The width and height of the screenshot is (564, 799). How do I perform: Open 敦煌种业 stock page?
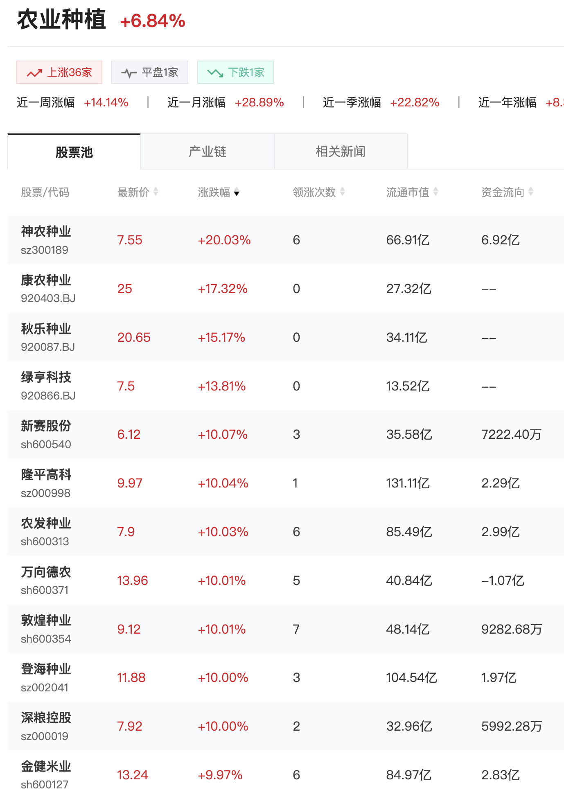click(46, 621)
